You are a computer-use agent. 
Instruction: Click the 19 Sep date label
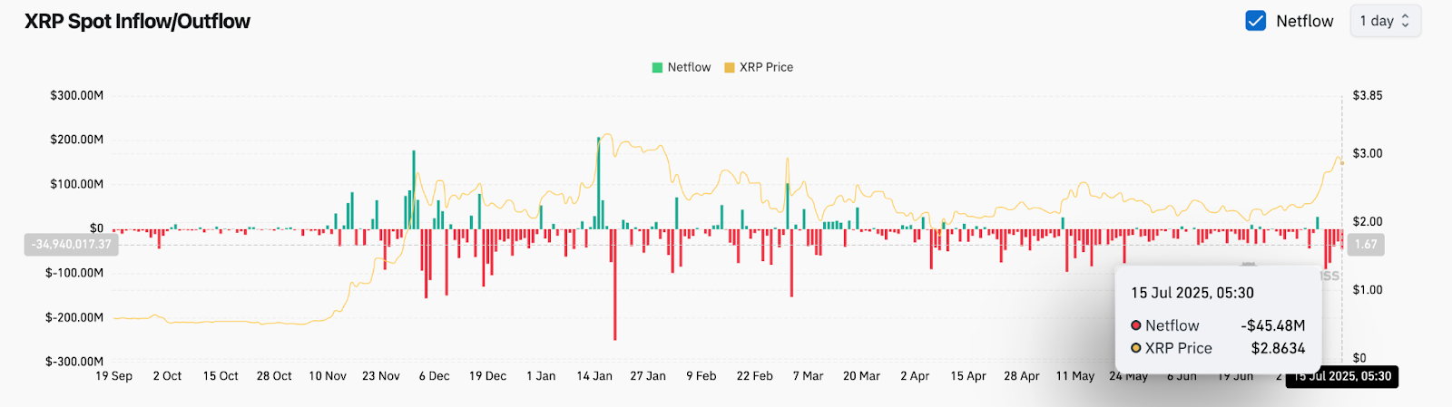click(x=114, y=375)
